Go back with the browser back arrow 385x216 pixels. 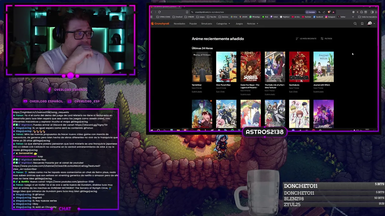152,12
